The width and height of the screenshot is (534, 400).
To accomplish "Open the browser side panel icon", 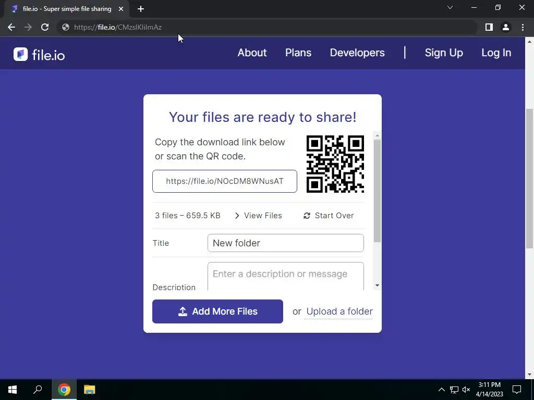I will (489, 27).
